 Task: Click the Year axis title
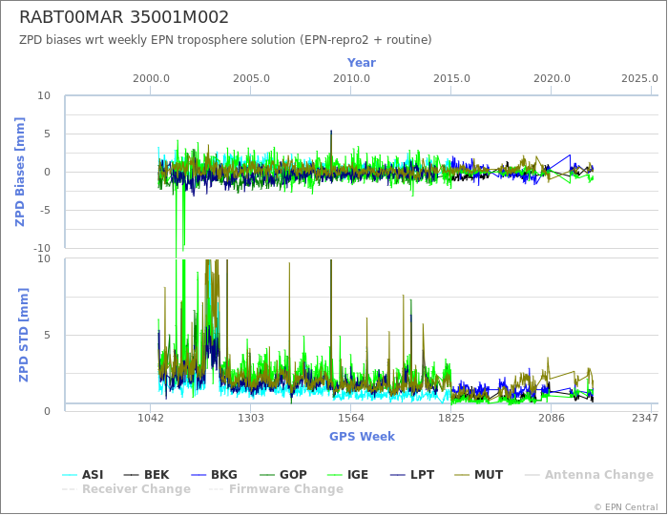click(x=362, y=63)
